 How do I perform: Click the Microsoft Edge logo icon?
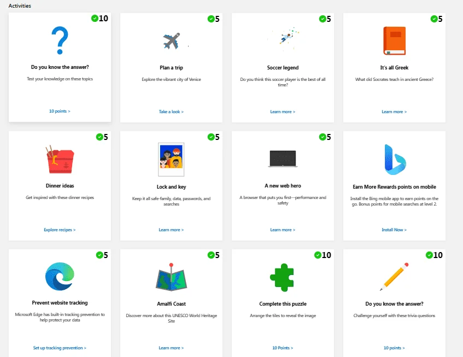60,277
